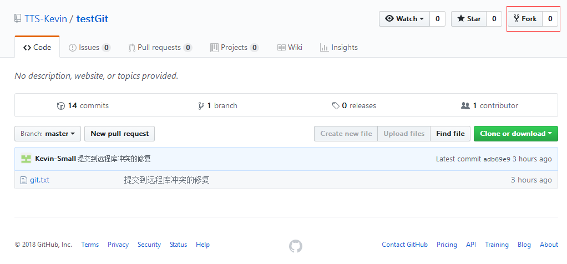The width and height of the screenshot is (567, 264).
Task: Open the Wiki tab
Action: coord(290,47)
